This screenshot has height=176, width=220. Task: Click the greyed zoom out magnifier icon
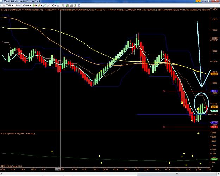tap(49, 5)
